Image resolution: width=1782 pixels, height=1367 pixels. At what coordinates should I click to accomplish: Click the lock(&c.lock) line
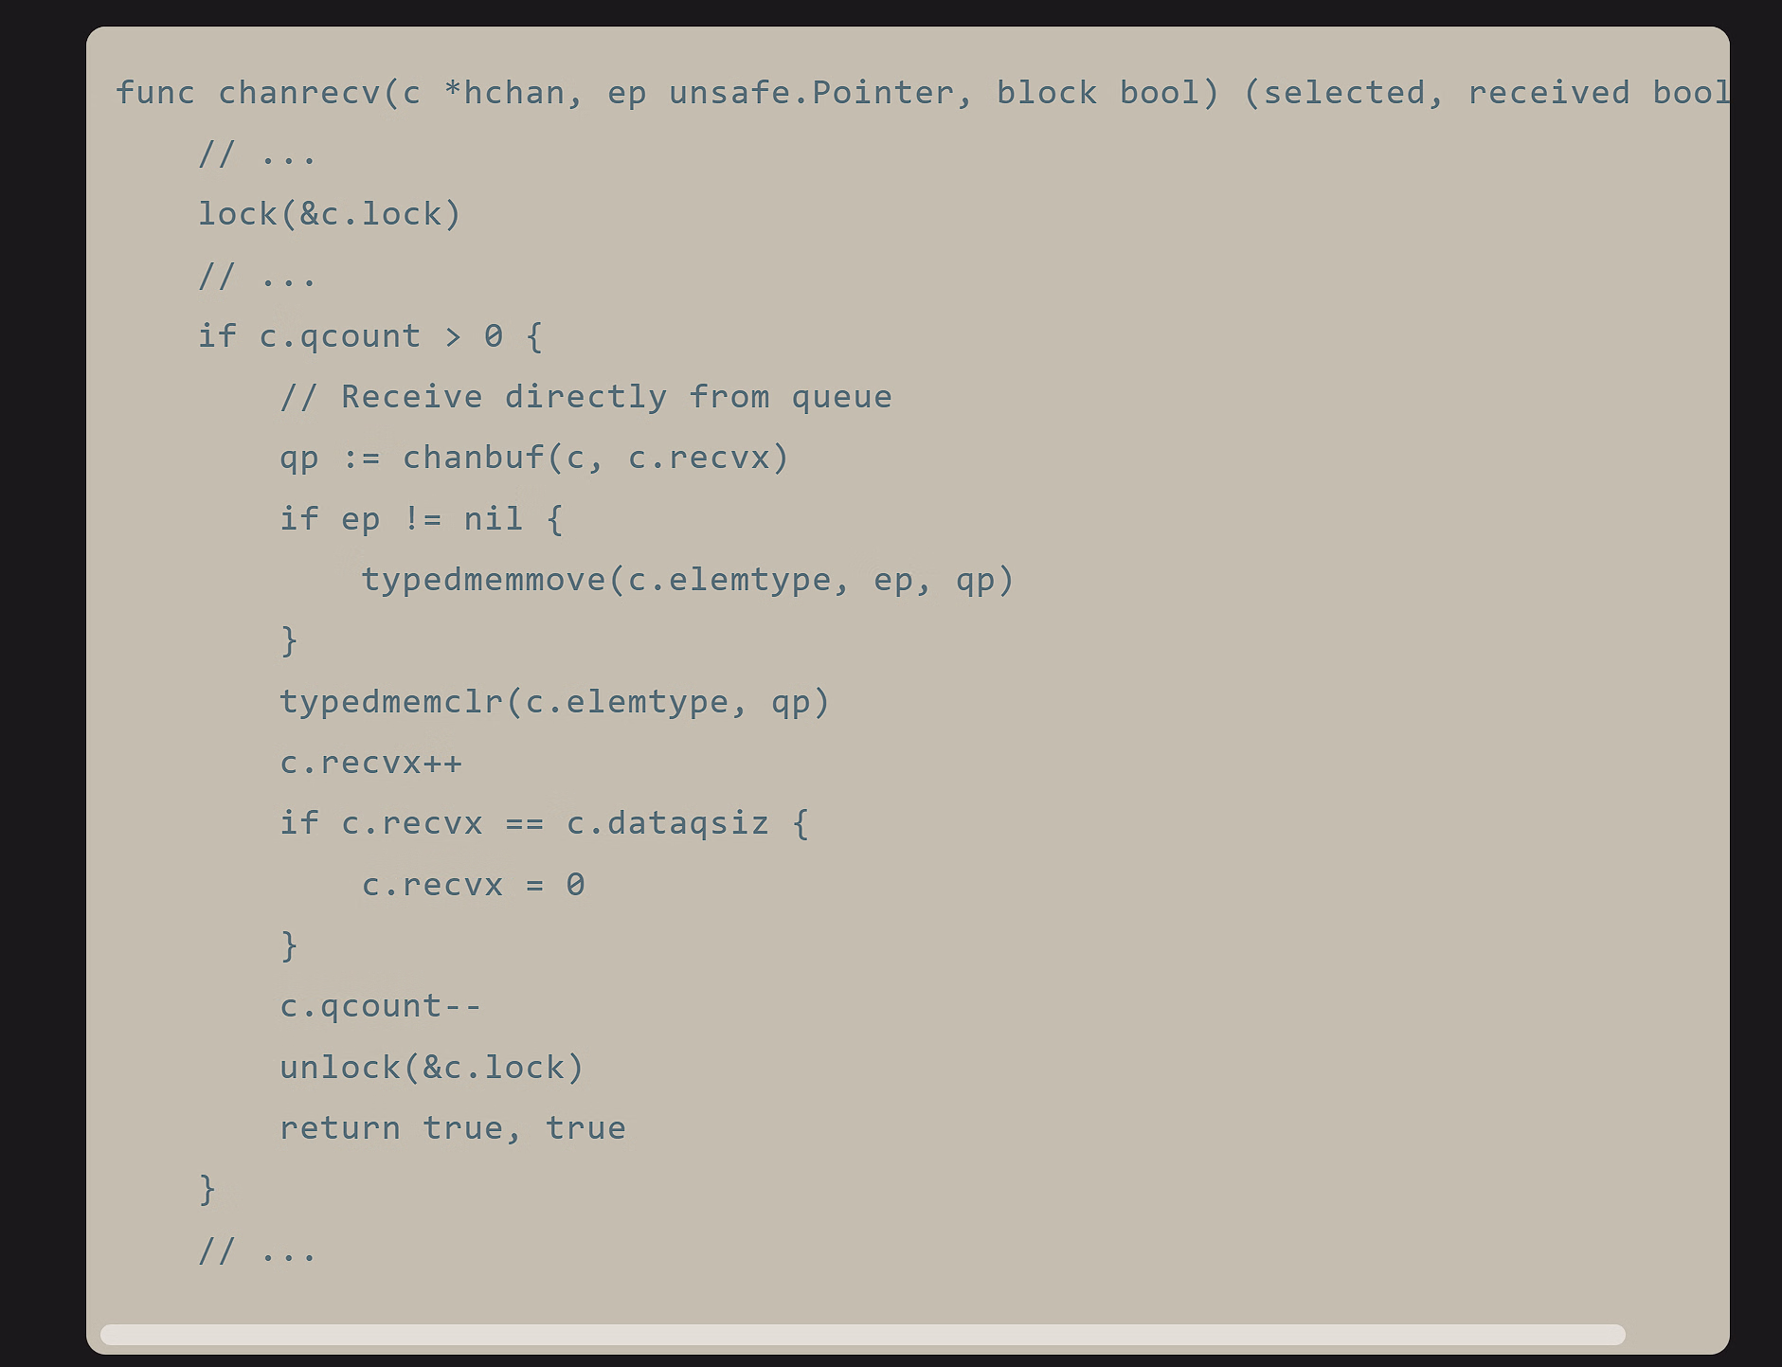(329, 214)
